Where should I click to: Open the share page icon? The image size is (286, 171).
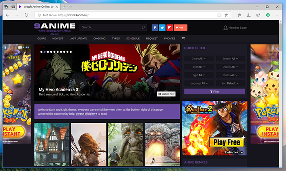[x=258, y=15]
